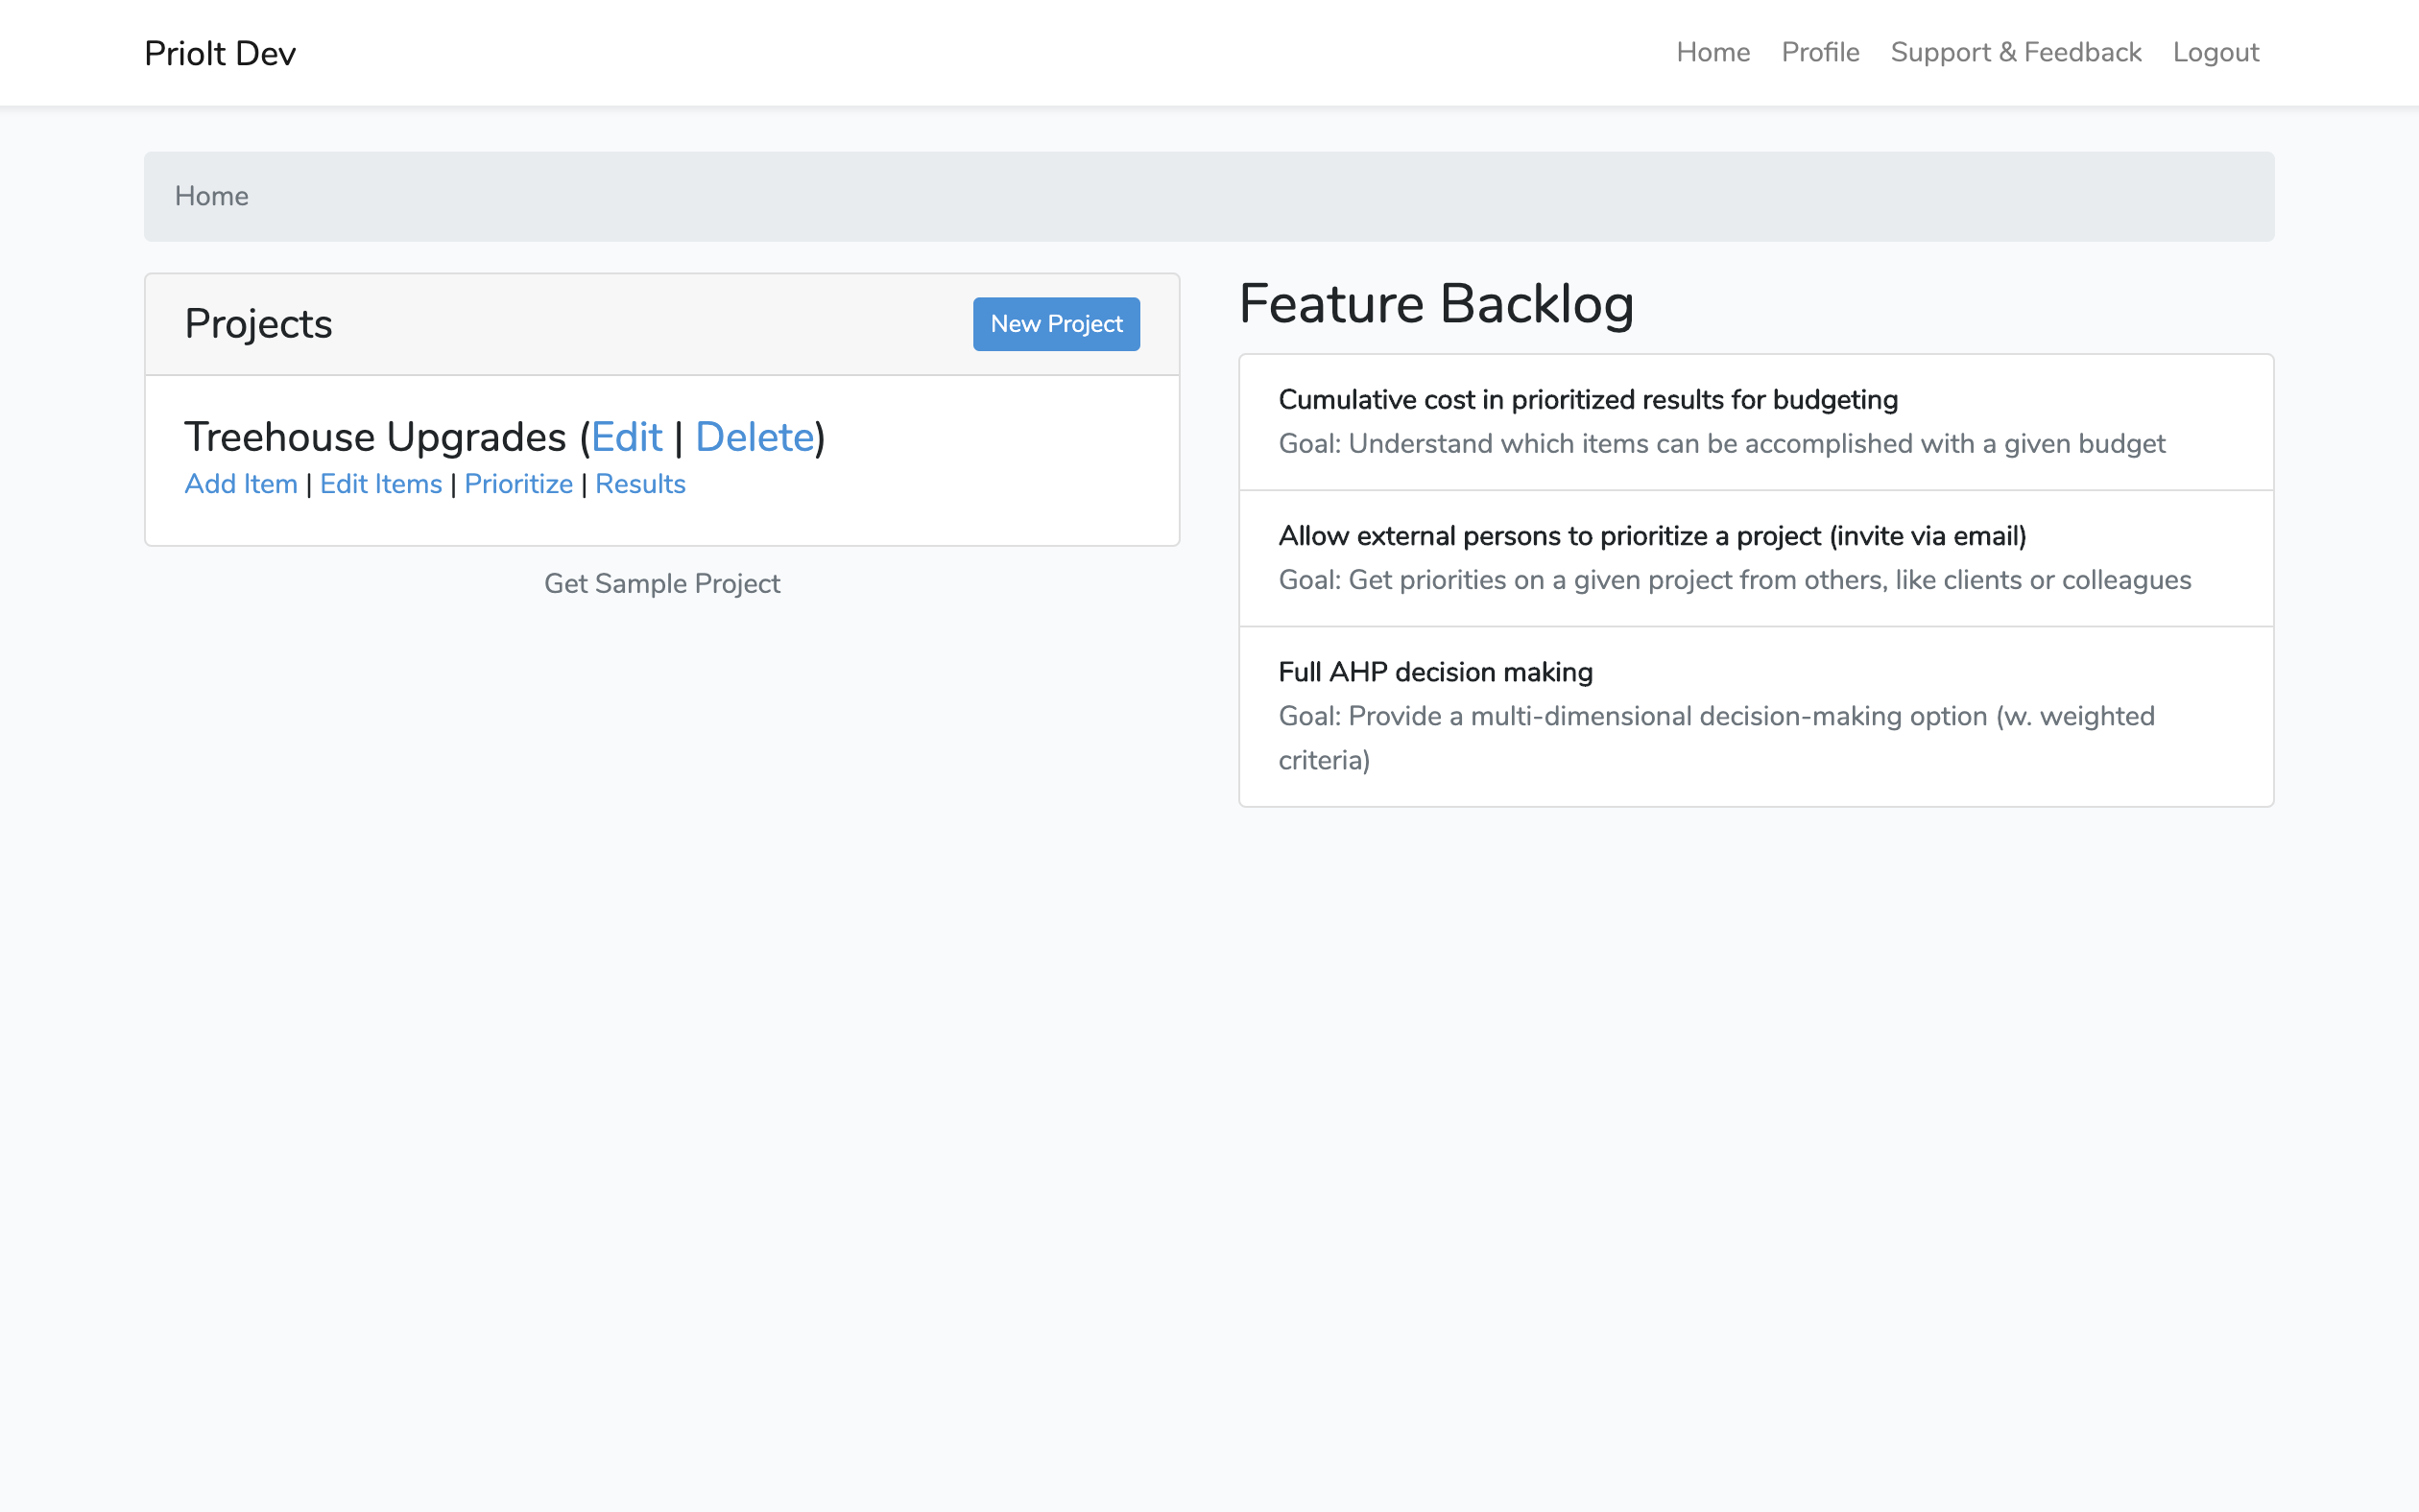Open Edit Items link
This screenshot has height=1512, width=2419.
[x=380, y=484]
